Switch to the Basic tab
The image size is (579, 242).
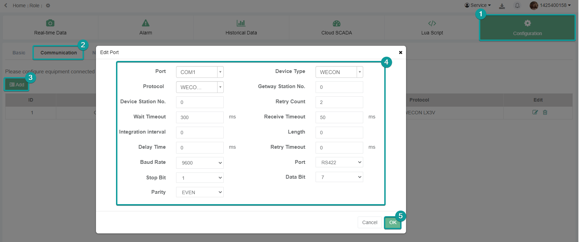[x=19, y=53]
